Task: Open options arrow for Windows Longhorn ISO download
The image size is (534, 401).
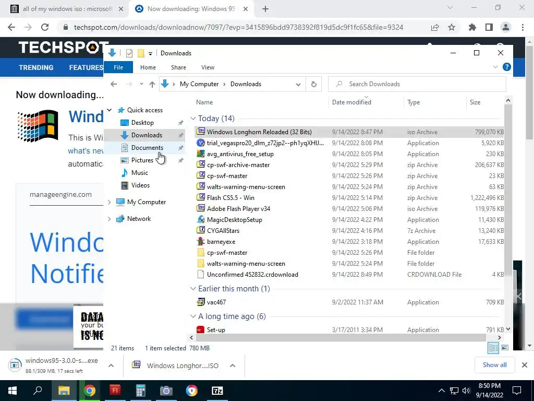Action: 233,365
